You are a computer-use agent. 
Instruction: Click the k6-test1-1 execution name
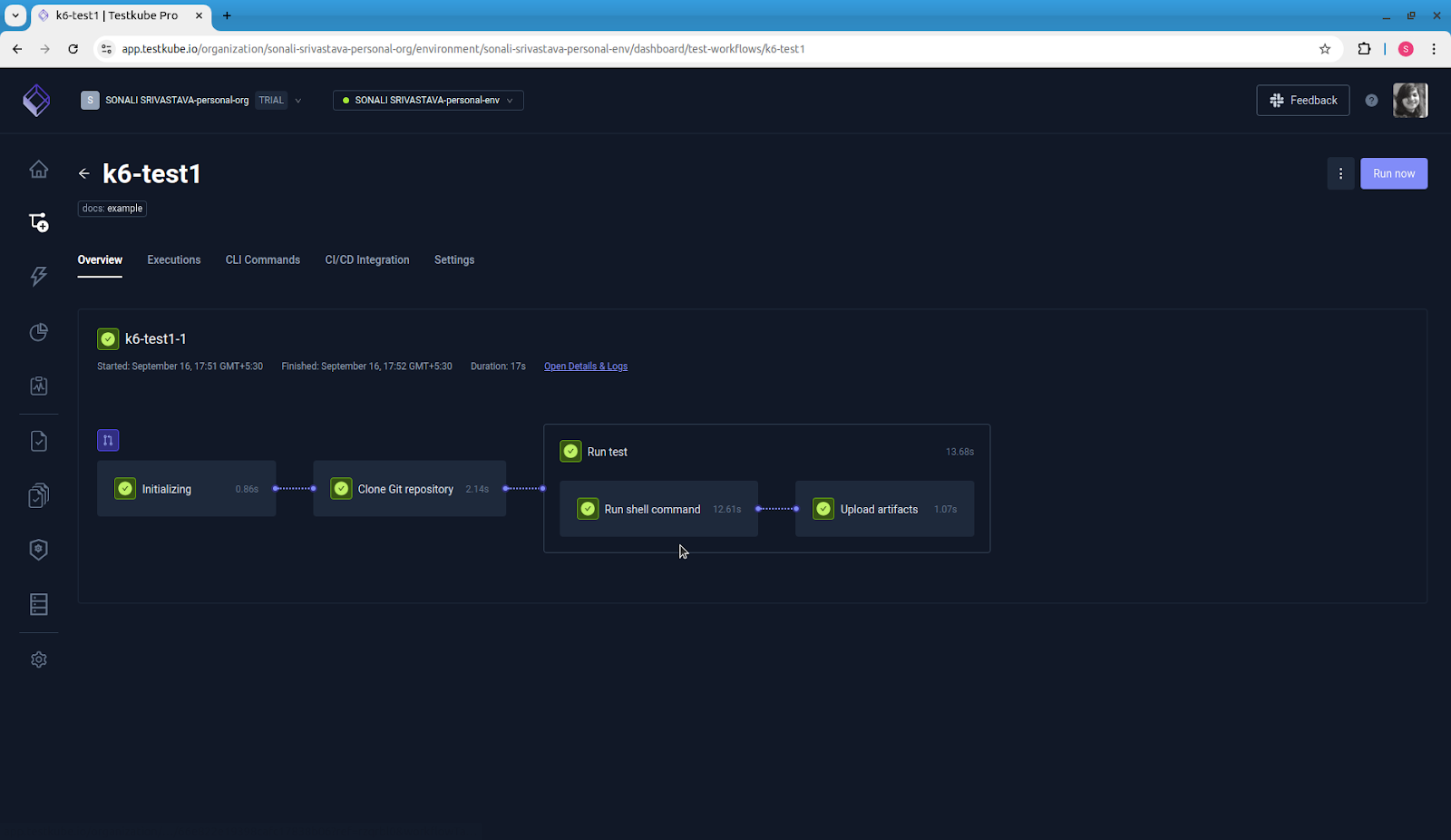(156, 338)
